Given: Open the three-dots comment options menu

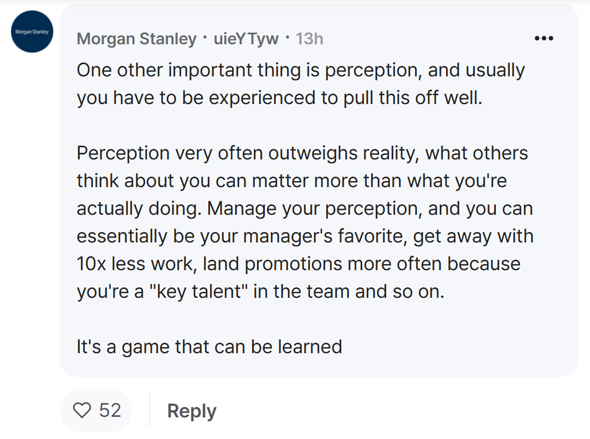Looking at the screenshot, I should 543,38.
